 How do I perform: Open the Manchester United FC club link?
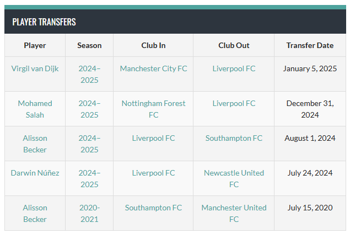(234, 213)
